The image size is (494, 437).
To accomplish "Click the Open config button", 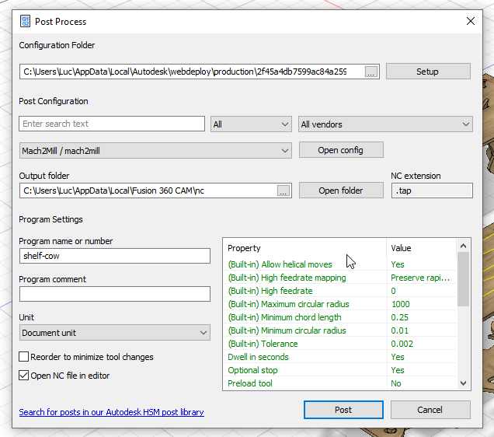I will (x=340, y=150).
